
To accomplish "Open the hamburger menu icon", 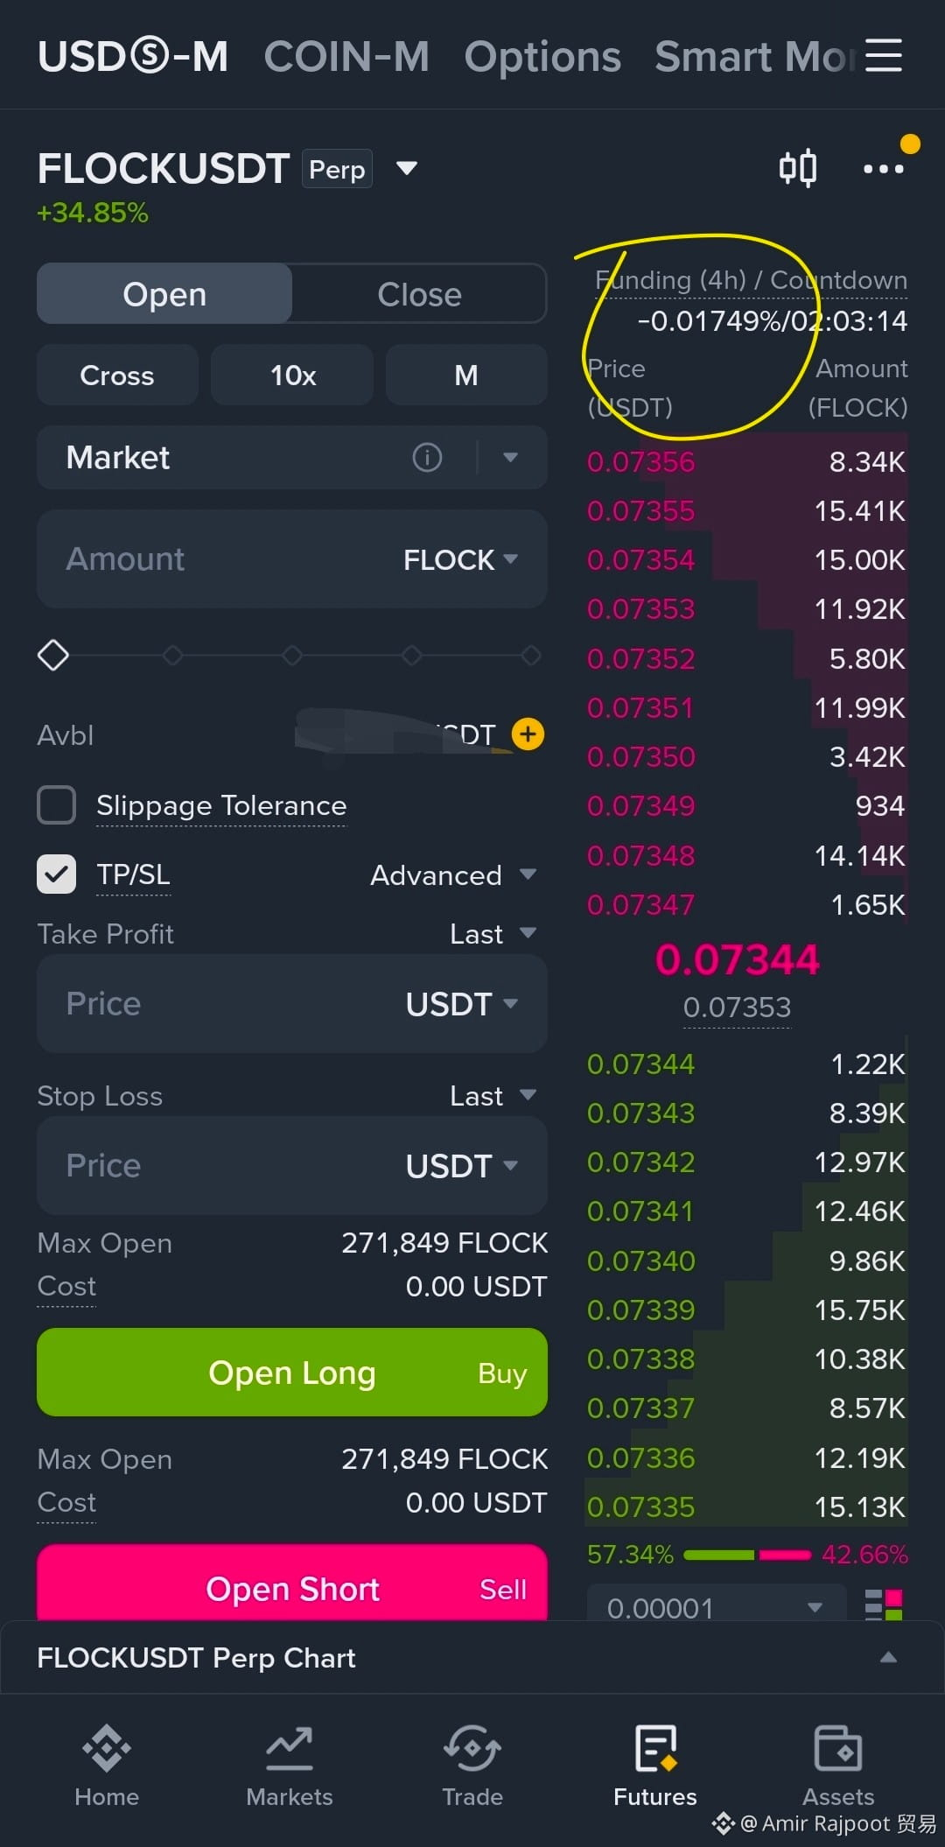I will click(x=884, y=55).
